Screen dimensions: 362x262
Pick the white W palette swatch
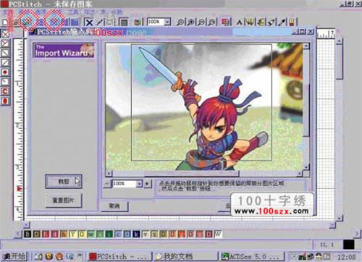(218, 234)
